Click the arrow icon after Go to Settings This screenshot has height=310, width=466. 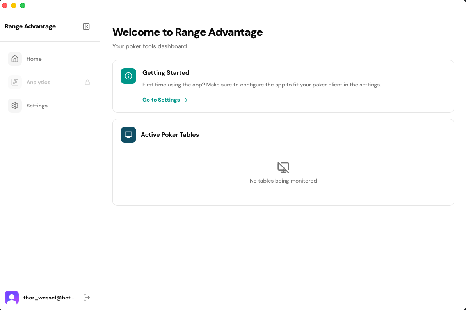click(186, 100)
